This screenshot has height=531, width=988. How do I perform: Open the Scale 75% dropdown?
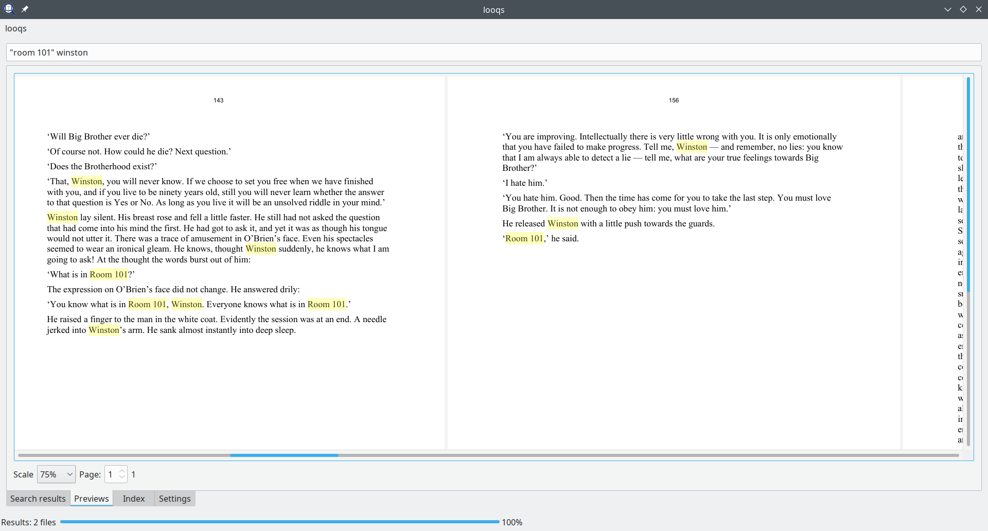pos(57,474)
